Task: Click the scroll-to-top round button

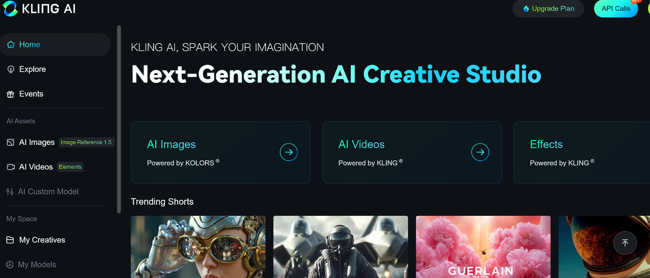Action: (625, 243)
